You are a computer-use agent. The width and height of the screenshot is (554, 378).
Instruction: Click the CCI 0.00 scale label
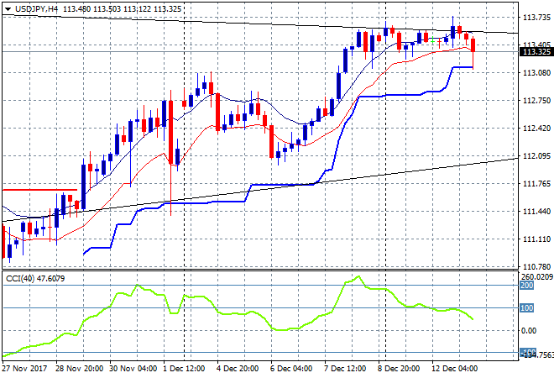click(x=529, y=331)
